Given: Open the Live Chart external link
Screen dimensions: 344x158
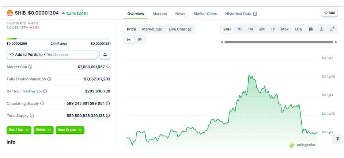Looking at the screenshot, I should (x=180, y=29).
